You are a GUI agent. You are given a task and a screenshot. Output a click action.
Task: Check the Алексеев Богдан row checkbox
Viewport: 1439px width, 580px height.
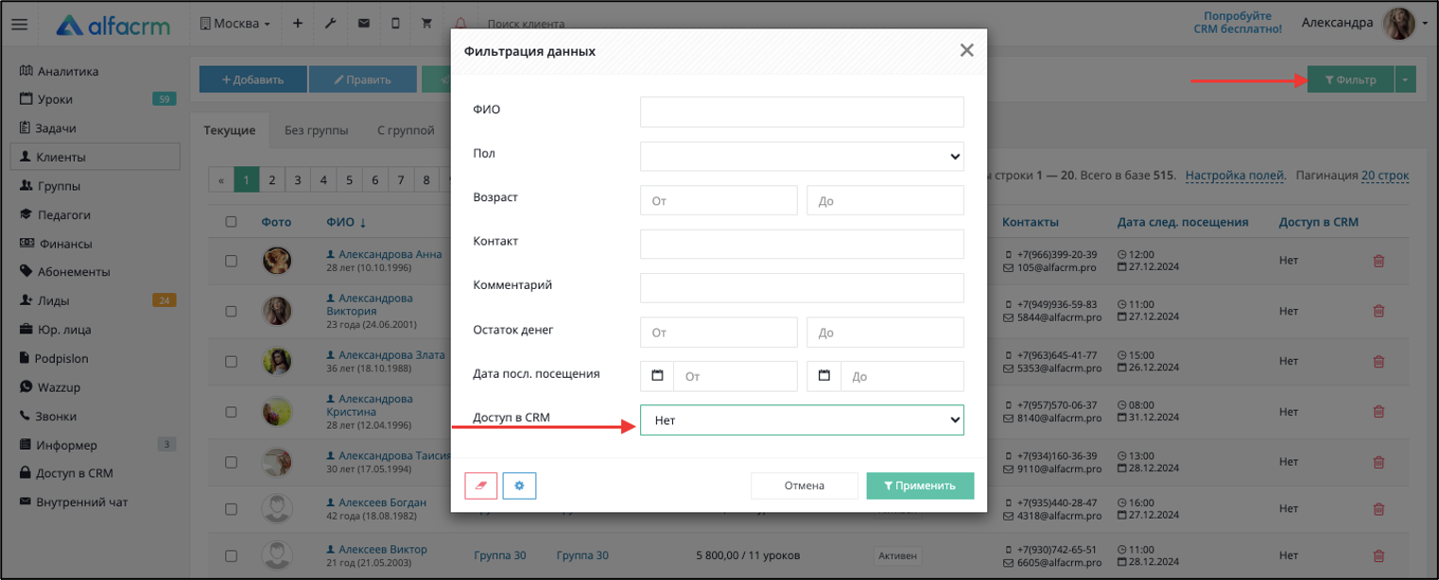click(231, 509)
